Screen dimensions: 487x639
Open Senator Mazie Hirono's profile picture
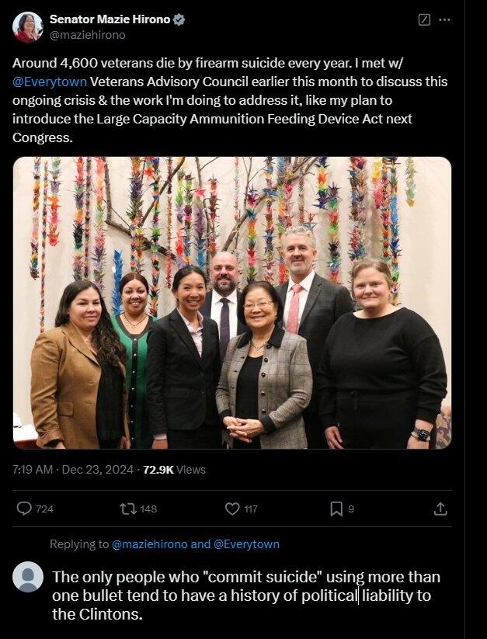coord(27,27)
